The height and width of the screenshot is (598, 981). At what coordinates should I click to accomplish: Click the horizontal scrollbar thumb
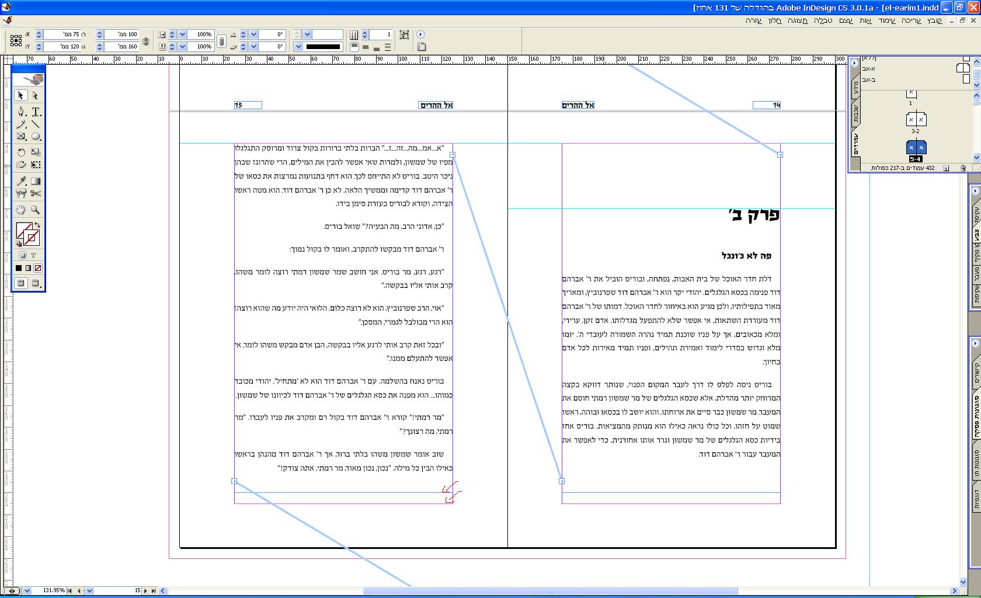click(550, 591)
